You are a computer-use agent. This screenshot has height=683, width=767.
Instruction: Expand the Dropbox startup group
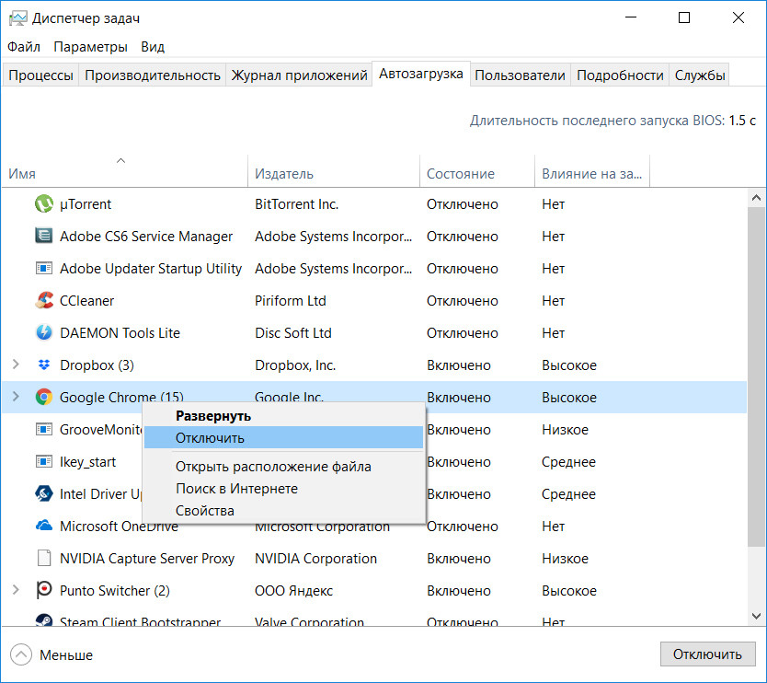[x=16, y=365]
